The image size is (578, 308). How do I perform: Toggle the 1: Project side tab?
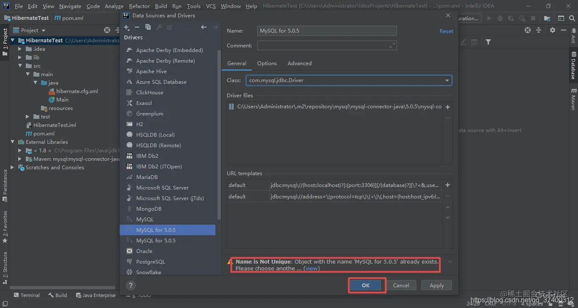coord(5,42)
